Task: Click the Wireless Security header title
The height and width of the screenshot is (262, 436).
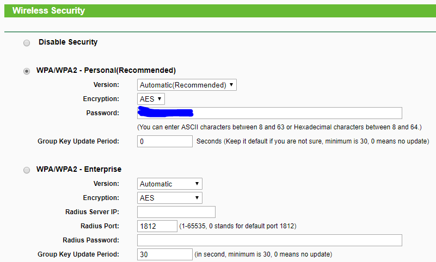Action: point(48,10)
